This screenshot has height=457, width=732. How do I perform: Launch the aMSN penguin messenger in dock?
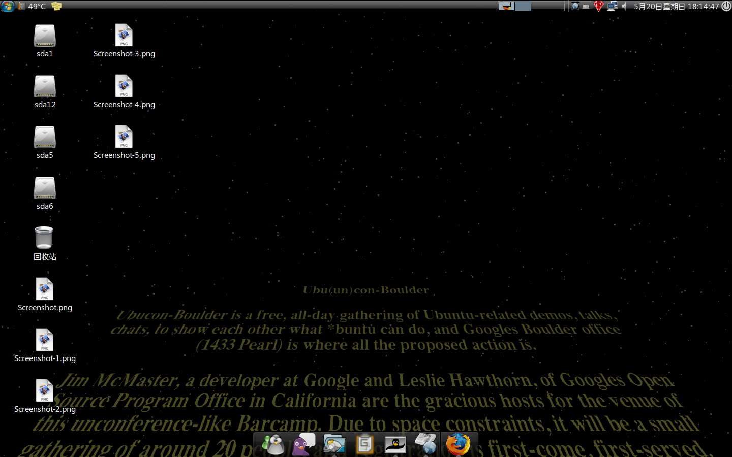[273, 444]
